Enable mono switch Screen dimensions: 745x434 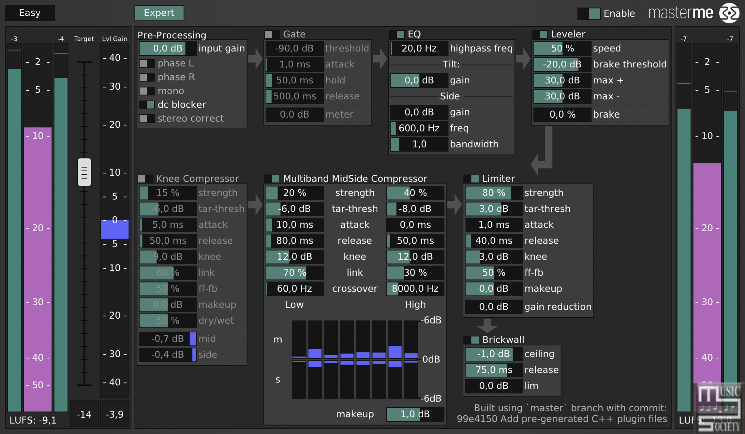pyautogui.click(x=147, y=91)
